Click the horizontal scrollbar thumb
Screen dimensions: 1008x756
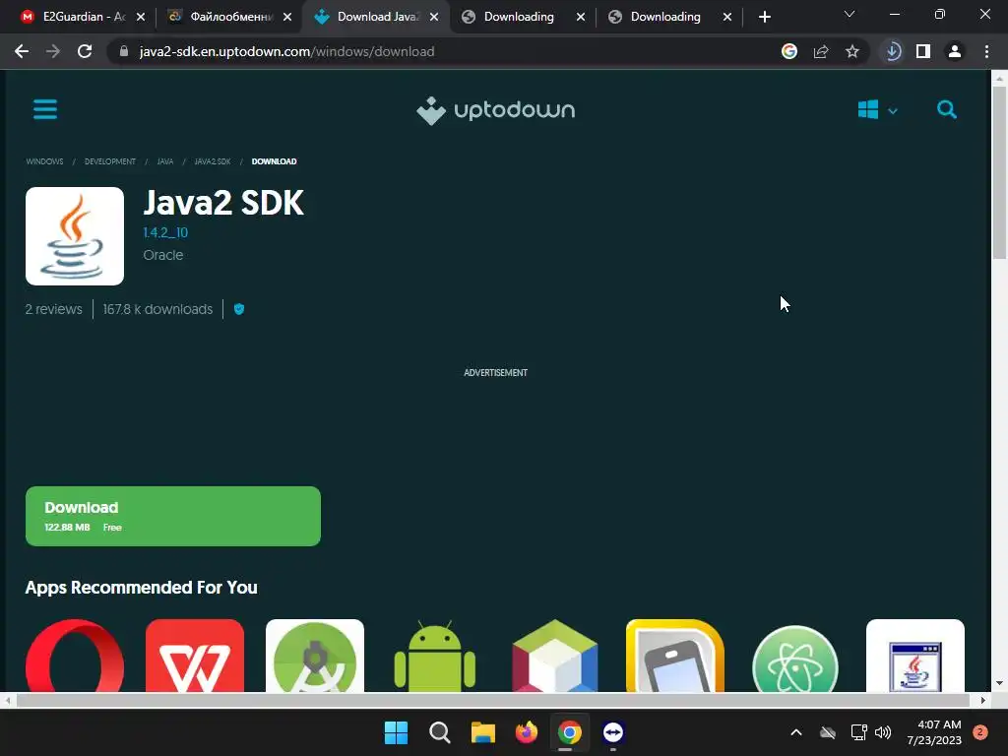click(x=492, y=700)
